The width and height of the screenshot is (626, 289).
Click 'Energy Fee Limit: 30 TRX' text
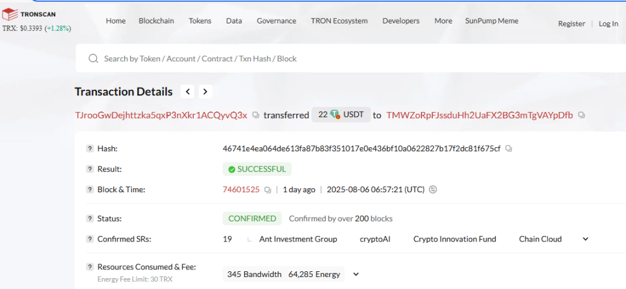135,280
